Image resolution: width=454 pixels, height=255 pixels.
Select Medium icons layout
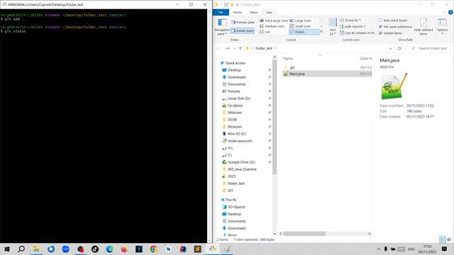tap(272, 26)
